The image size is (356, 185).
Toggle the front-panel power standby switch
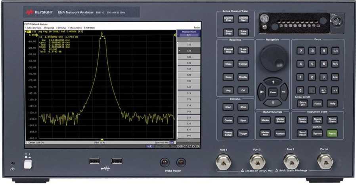pos(27,164)
